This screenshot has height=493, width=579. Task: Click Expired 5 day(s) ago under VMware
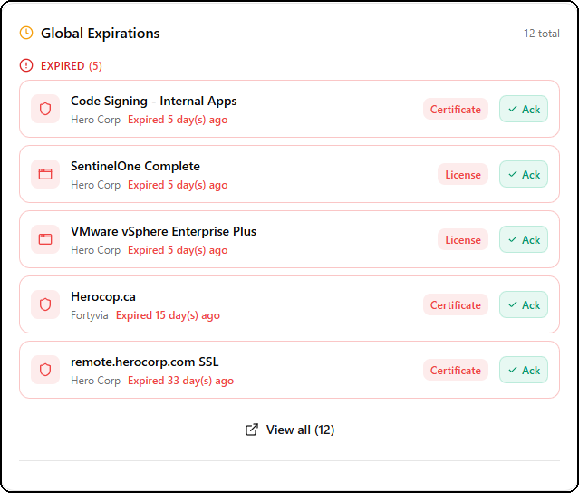(178, 250)
